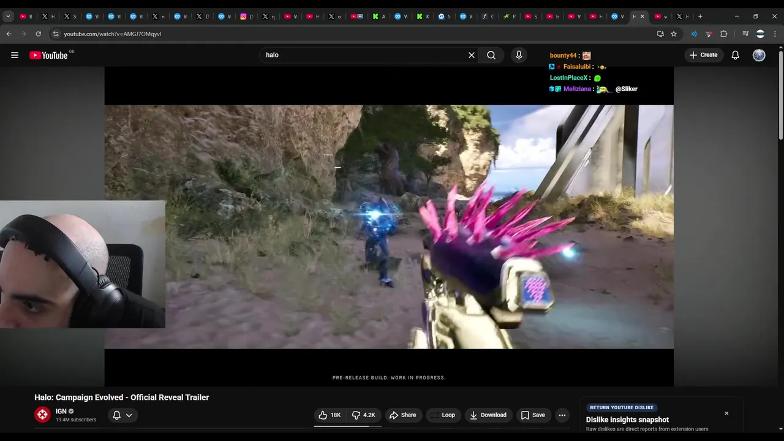This screenshot has width=784, height=441.
Task: Click the video title text
Action: click(122, 398)
